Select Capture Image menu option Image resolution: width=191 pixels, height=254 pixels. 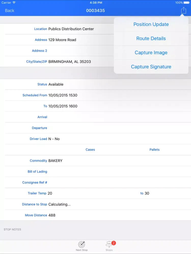(x=151, y=53)
